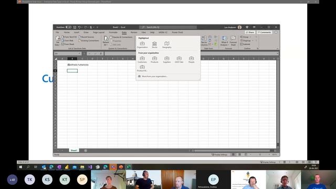The height and width of the screenshot is (189, 336).
Task: Click the Subtotal button
Action: (245, 44)
